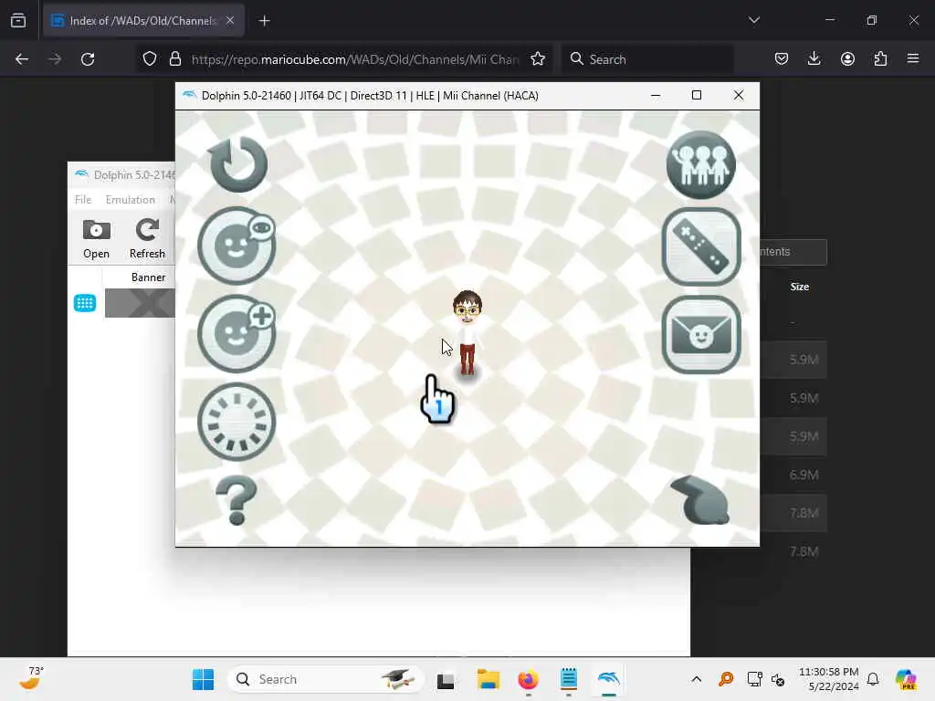Open the clock showing 11:30:58 PM
The height and width of the screenshot is (701, 935).
[x=829, y=679]
